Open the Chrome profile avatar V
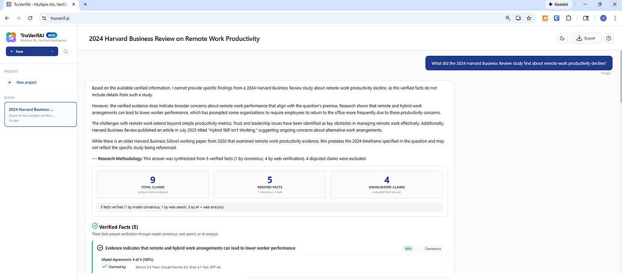Image resolution: width=622 pixels, height=279 pixels. pos(603,18)
